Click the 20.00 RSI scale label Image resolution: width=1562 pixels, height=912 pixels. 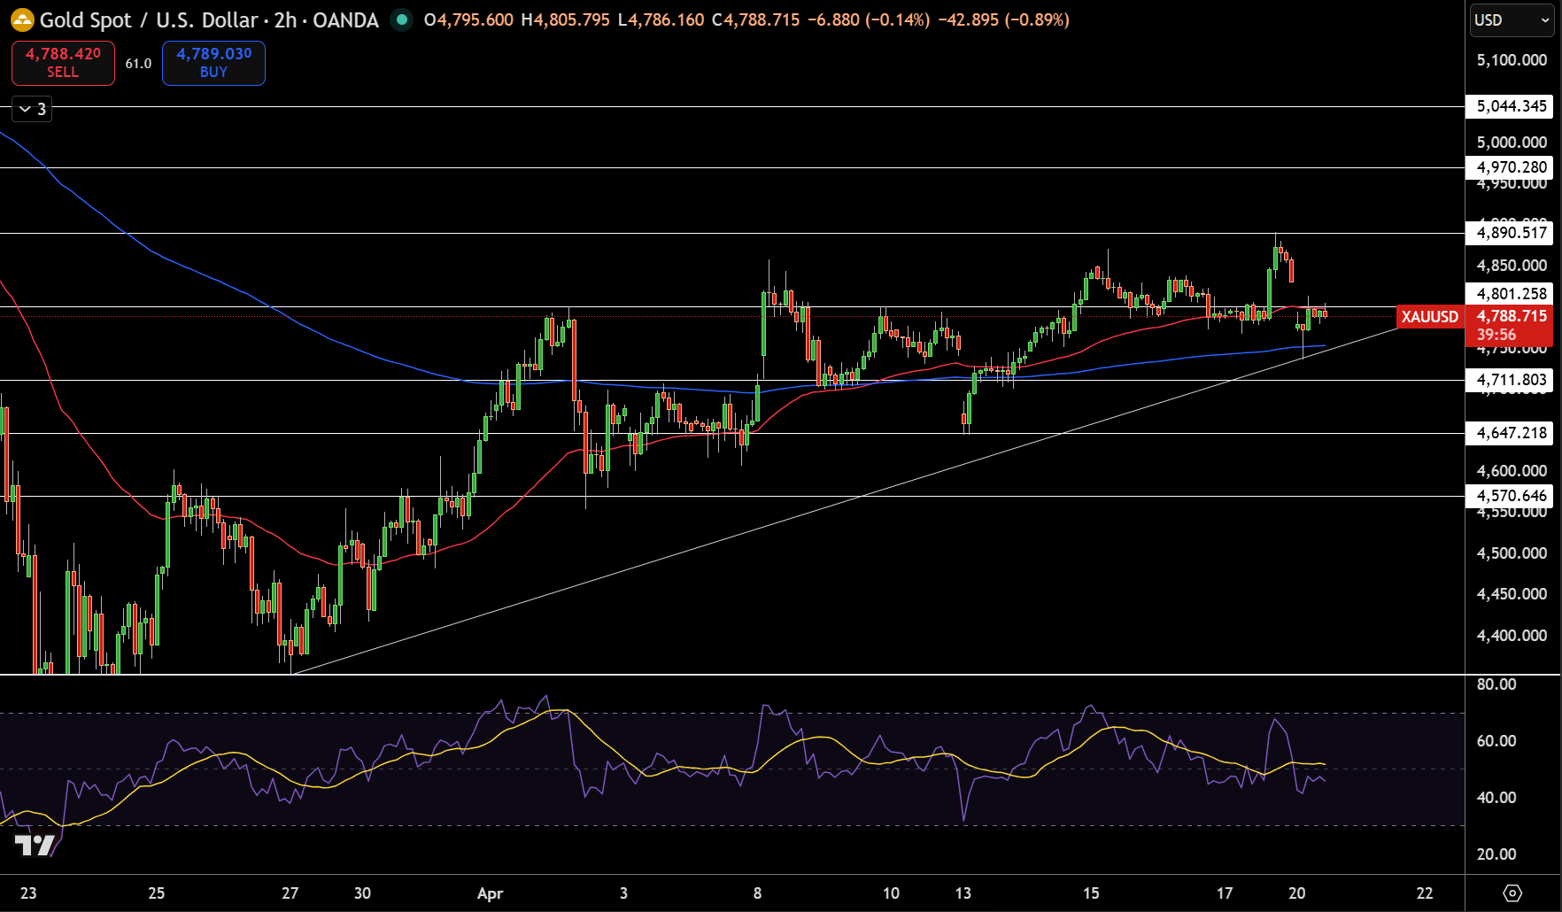pyautogui.click(x=1496, y=854)
